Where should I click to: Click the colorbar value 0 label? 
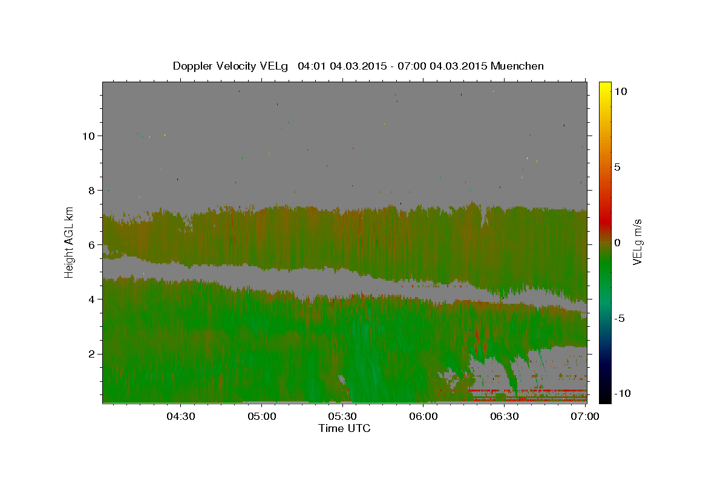pos(617,242)
